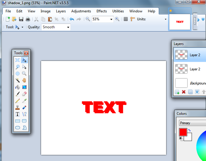
Task: Open the Units dropdown
Action: tap(166, 19)
